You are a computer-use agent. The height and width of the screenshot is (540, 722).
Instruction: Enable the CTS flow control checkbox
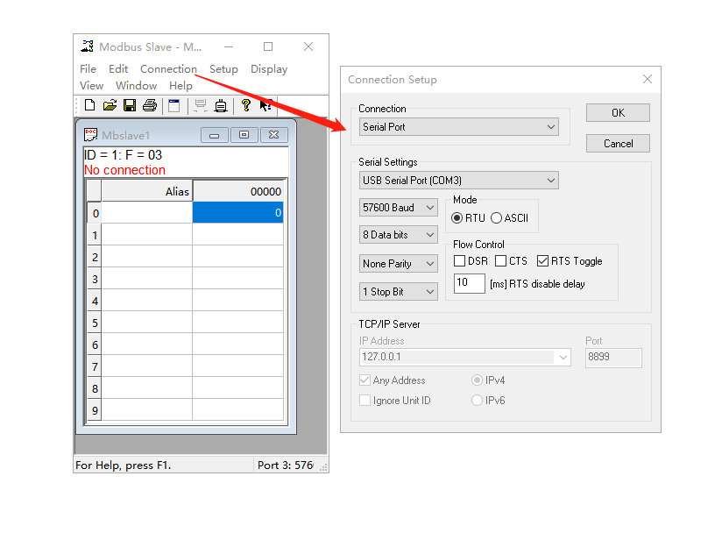(500, 260)
